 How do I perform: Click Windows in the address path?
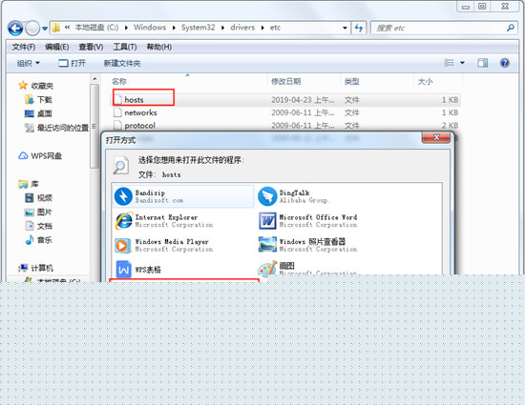coord(150,28)
